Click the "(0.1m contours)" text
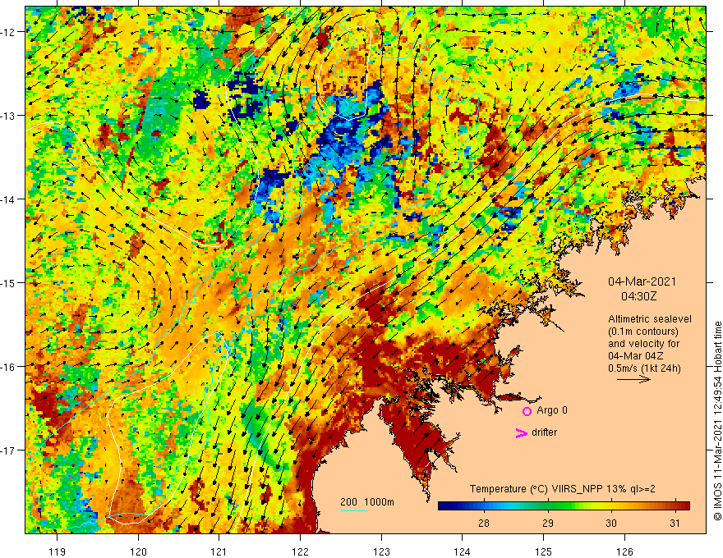This screenshot has width=723, height=558. pyautogui.click(x=643, y=332)
